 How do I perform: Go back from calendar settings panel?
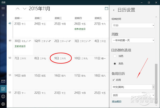(x=114, y=10)
